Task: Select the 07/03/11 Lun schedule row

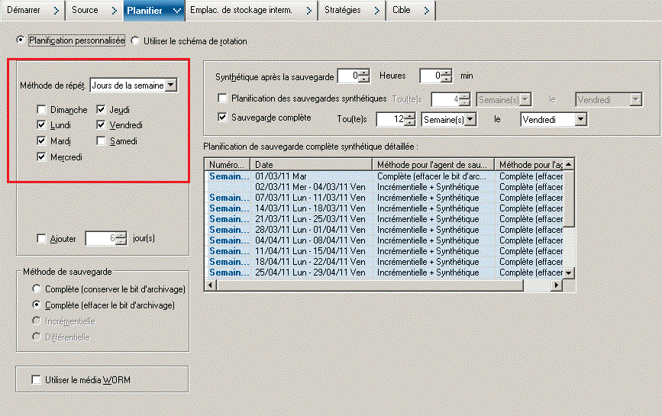Action: [310, 198]
